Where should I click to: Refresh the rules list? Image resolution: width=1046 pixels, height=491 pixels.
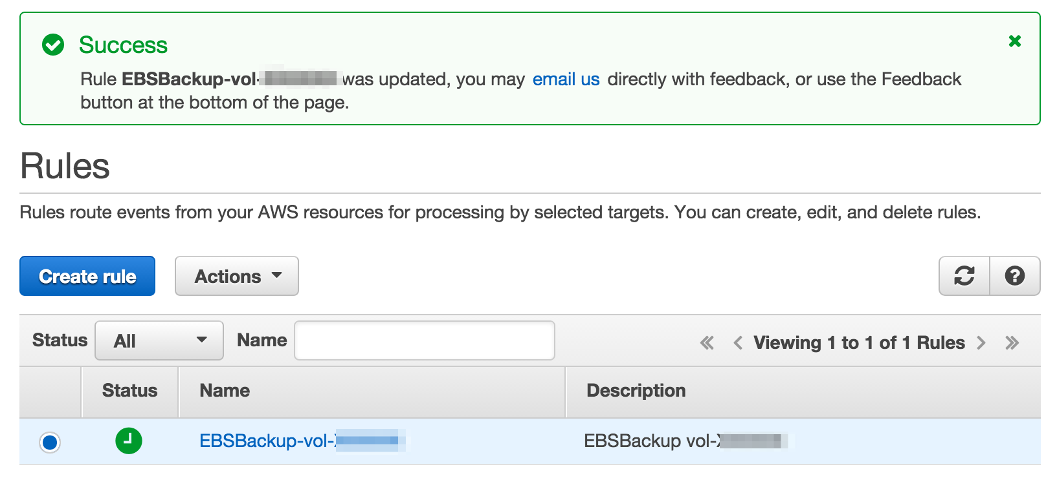click(964, 276)
